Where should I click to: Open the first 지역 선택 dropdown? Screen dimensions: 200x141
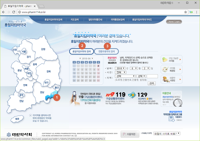coord(125,76)
